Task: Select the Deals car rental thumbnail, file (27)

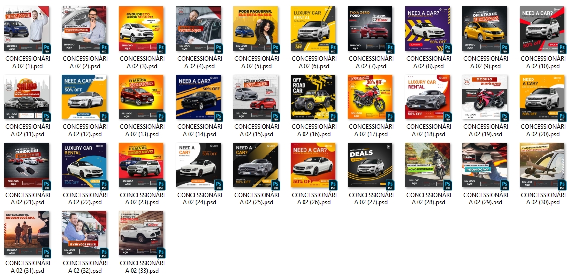Action: click(370, 165)
